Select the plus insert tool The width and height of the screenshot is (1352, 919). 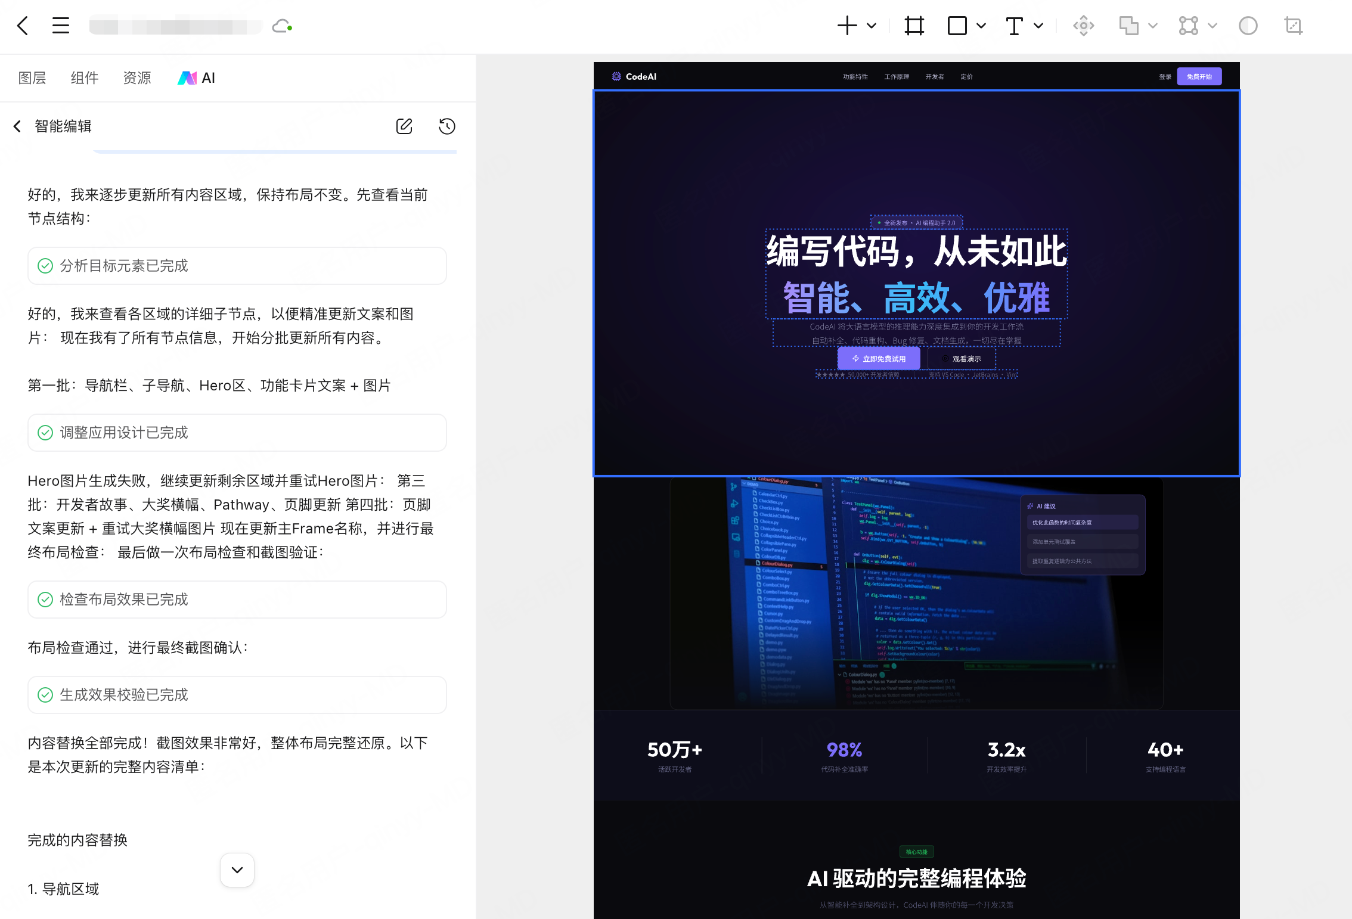pos(847,26)
